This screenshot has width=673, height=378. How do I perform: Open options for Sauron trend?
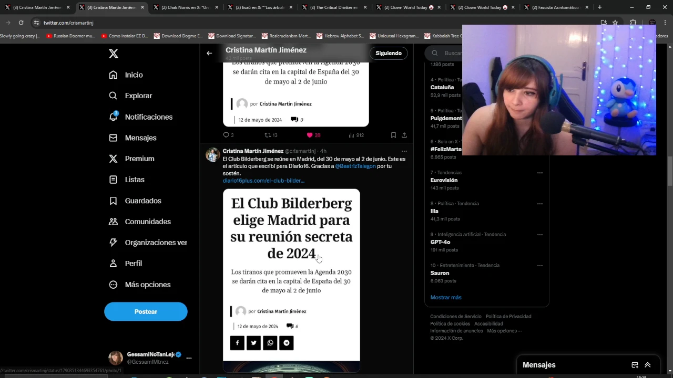pyautogui.click(x=539, y=266)
